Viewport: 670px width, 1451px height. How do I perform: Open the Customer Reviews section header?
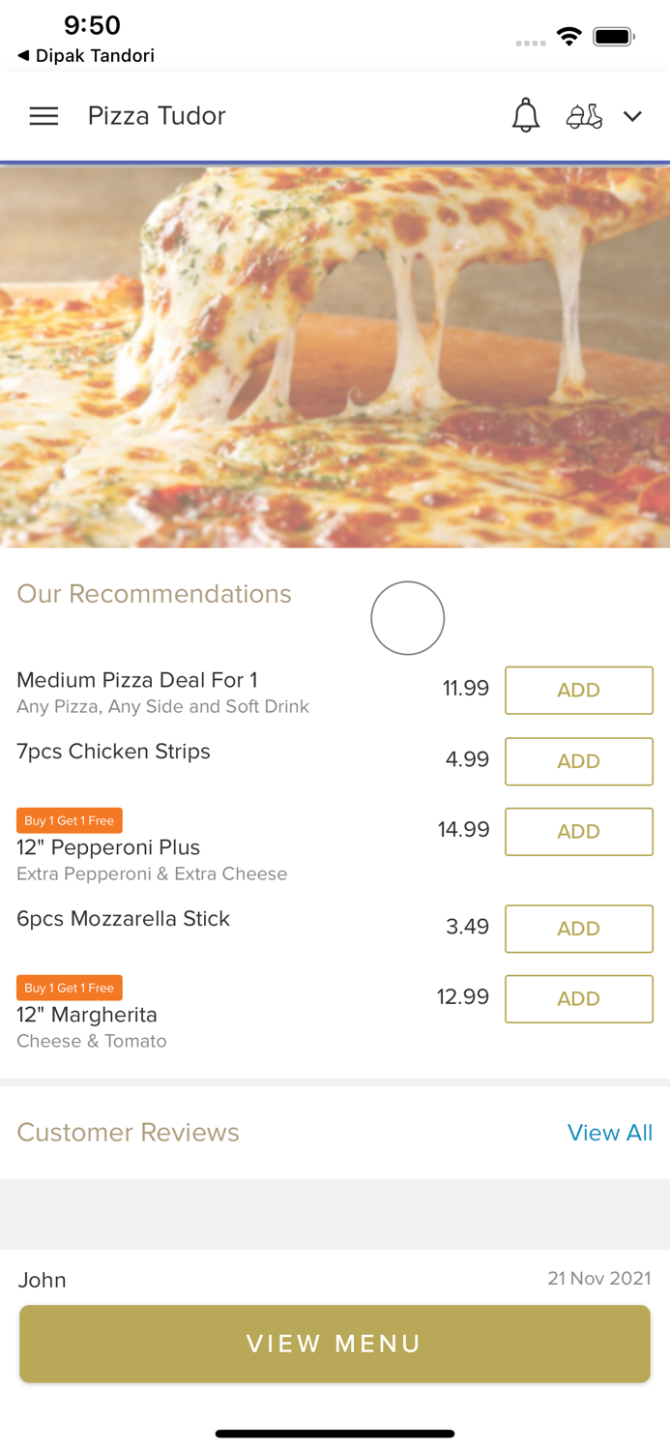[x=128, y=1132]
